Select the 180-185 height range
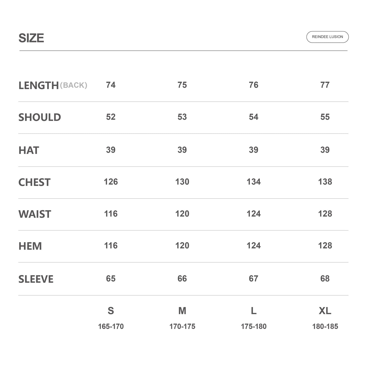Image resolution: width=367 pixels, height=370 pixels. pos(325,326)
